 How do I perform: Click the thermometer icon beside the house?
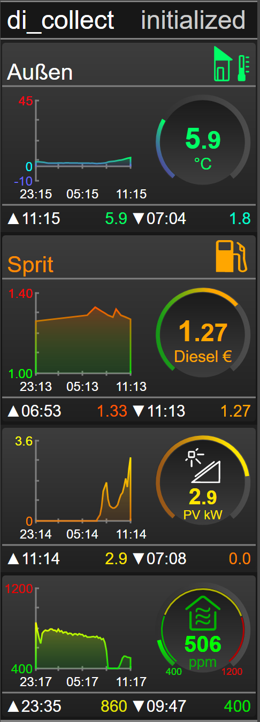(x=243, y=67)
